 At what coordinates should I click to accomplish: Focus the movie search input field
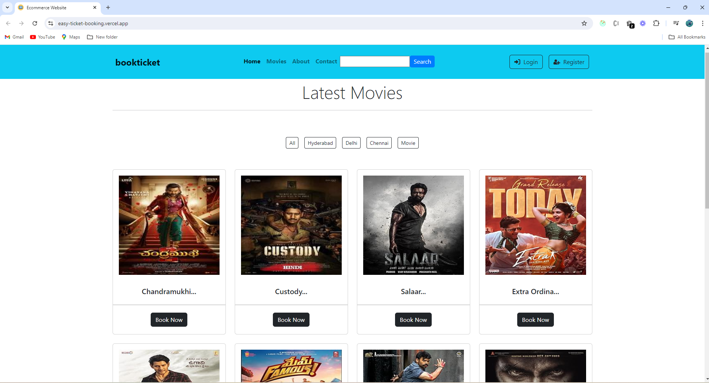pos(375,61)
